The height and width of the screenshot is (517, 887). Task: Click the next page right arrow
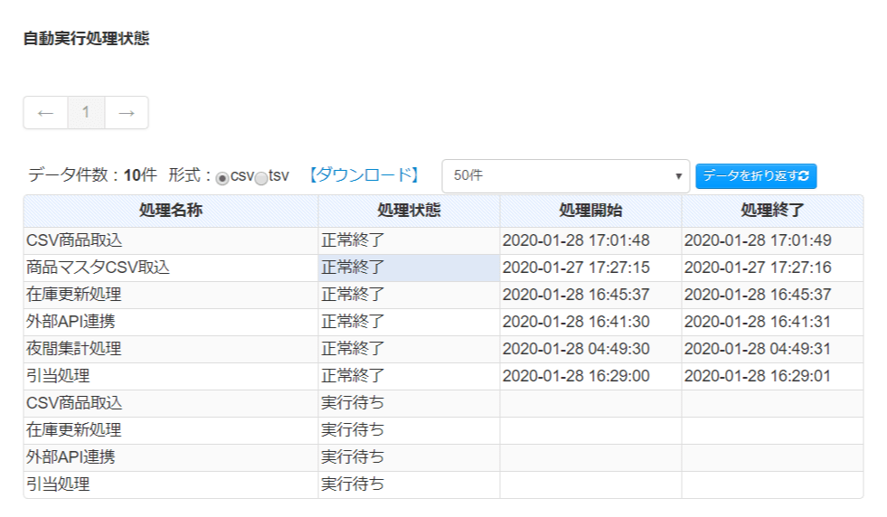127,113
